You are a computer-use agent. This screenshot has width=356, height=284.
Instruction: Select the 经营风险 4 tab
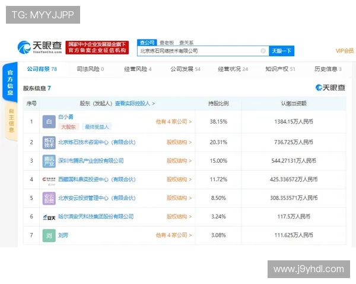click(x=138, y=69)
